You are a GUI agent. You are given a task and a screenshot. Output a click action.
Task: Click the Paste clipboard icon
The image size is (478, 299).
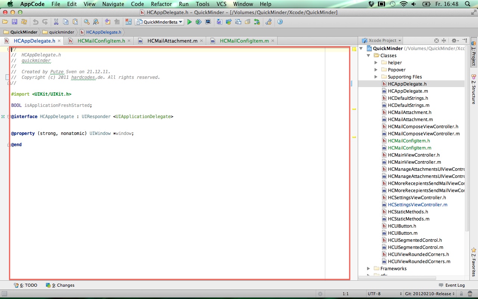pyautogui.click(x=75, y=22)
